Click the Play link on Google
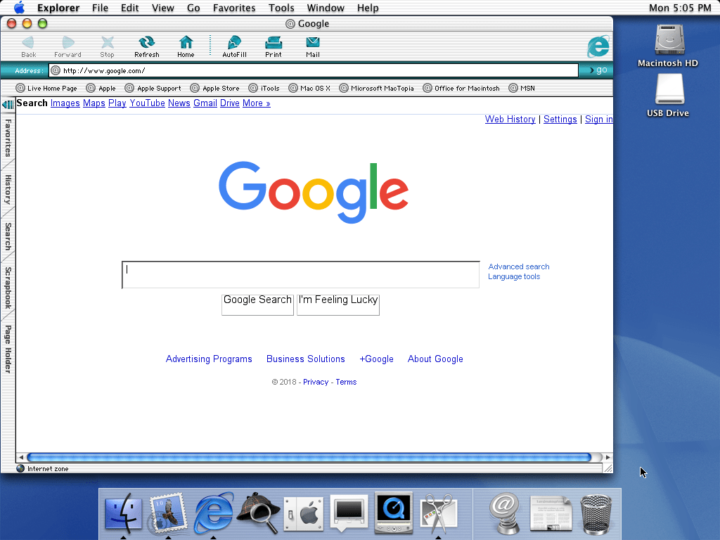The width and height of the screenshot is (720, 540). [117, 103]
